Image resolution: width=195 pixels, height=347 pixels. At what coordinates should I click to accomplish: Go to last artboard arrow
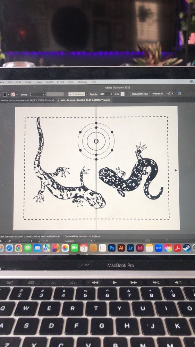(x=47, y=241)
